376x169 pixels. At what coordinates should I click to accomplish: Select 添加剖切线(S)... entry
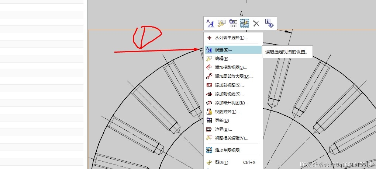pos(233,94)
